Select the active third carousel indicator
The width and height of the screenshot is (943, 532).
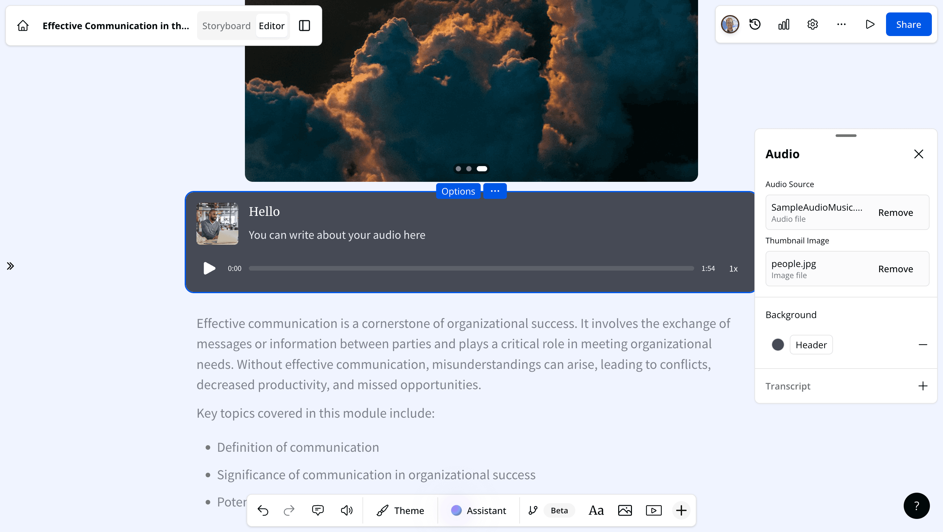(482, 169)
